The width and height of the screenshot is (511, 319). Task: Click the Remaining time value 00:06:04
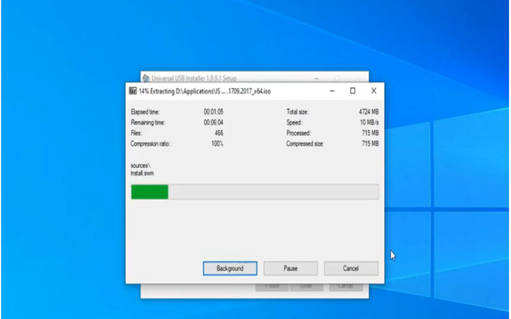pos(213,122)
